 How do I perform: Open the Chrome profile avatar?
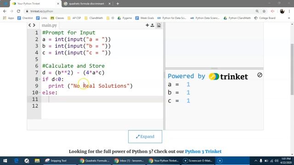[282, 11]
